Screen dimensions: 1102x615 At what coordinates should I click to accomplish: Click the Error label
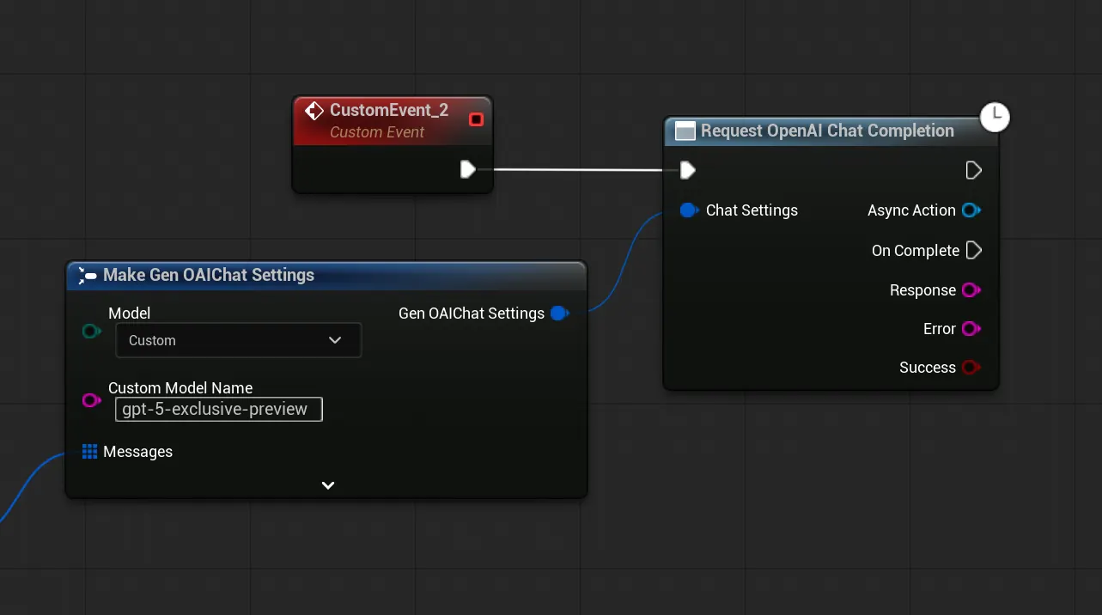tap(940, 329)
